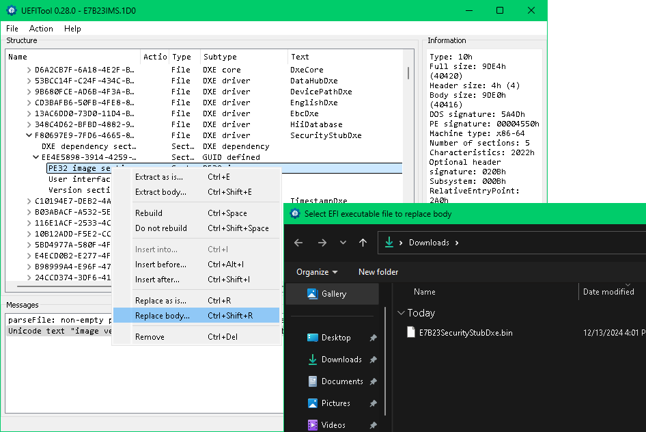This screenshot has height=432, width=646.
Task: Choose Extract body from context menu
Action: point(197,192)
